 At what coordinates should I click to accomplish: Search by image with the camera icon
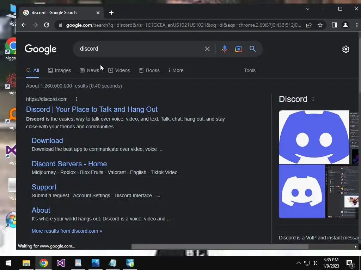pos(239,49)
